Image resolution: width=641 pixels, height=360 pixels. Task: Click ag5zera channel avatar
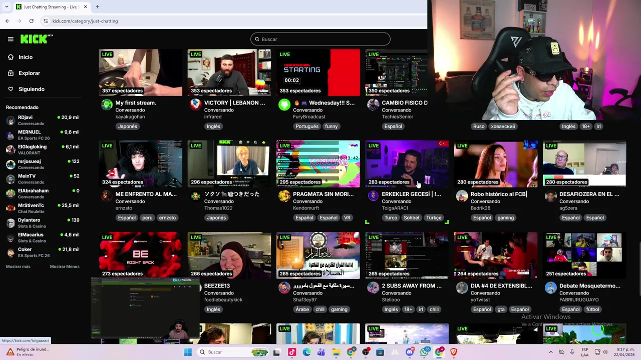point(550,196)
